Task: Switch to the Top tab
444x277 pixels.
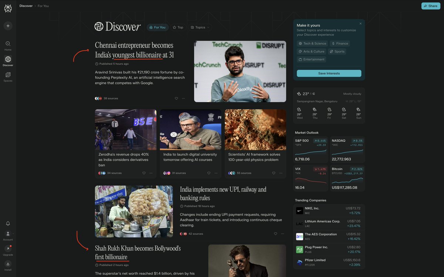Action: coord(178,27)
